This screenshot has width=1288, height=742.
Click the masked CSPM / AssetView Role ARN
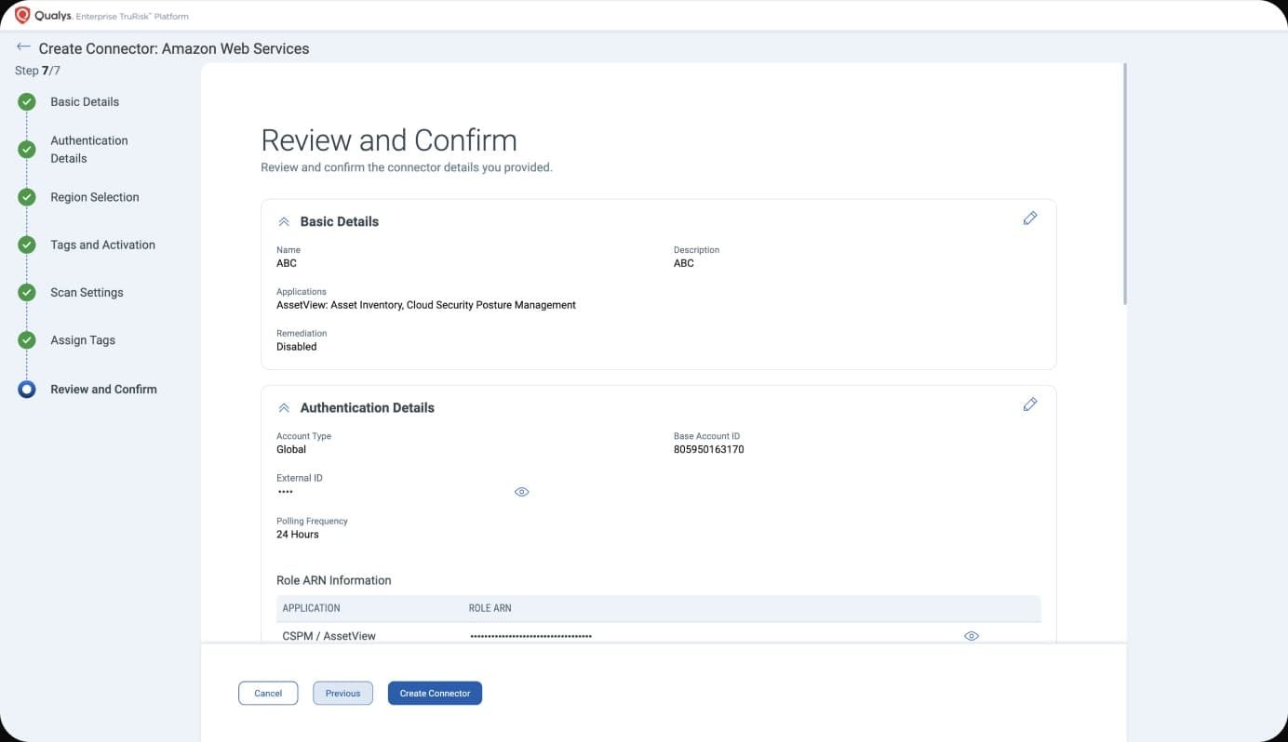530,637
